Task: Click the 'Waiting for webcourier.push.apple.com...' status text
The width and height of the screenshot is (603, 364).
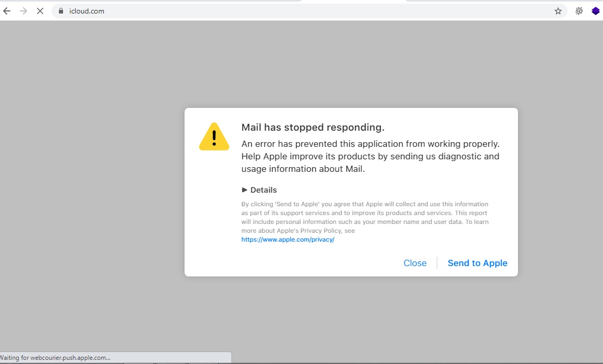Action: pos(55,358)
